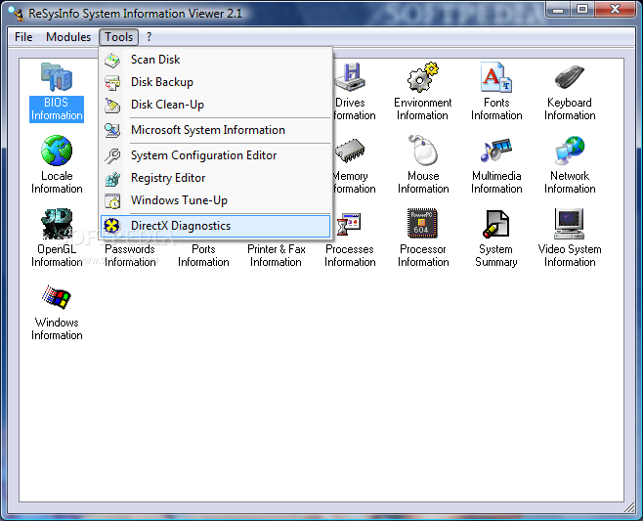643x521 pixels.
Task: Click the DirectX Diagnostics menu icon
Action: (x=111, y=226)
